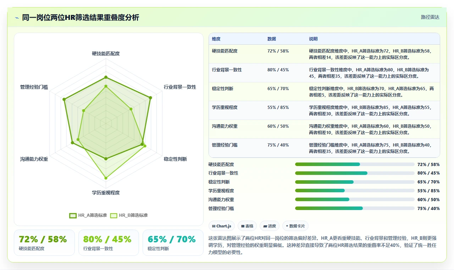The image size is (454, 270).
Task: Click the 路径雷达 label in header
Action: pyautogui.click(x=430, y=17)
